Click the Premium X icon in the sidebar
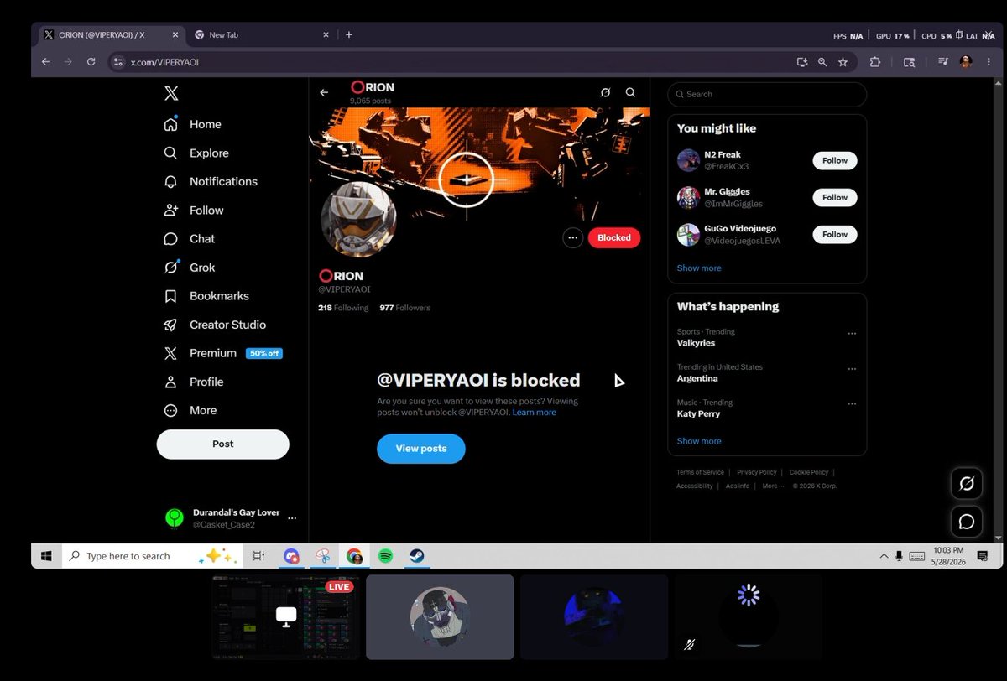This screenshot has width=1007, height=681. pos(171,353)
